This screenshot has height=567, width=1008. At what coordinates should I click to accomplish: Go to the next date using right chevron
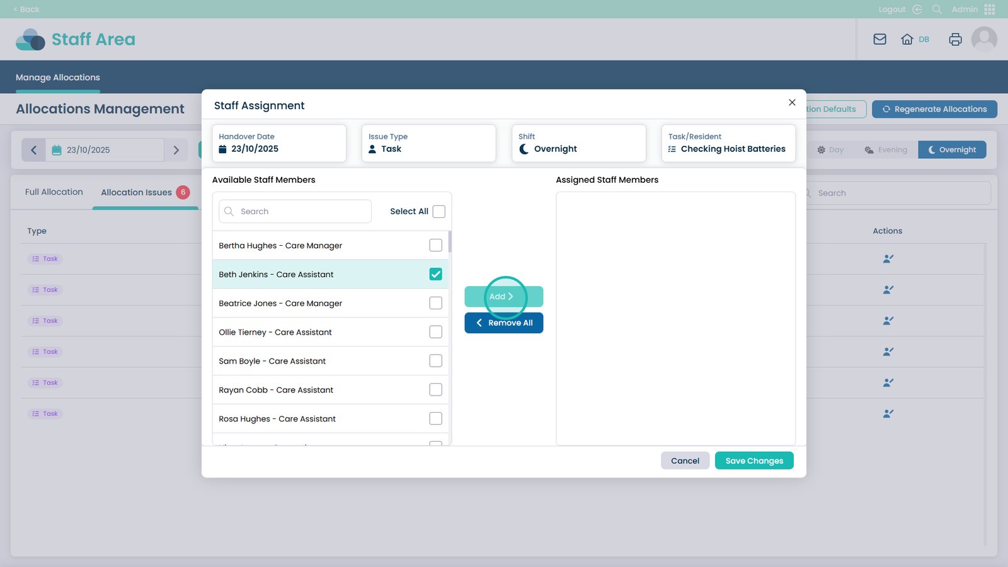click(x=176, y=150)
